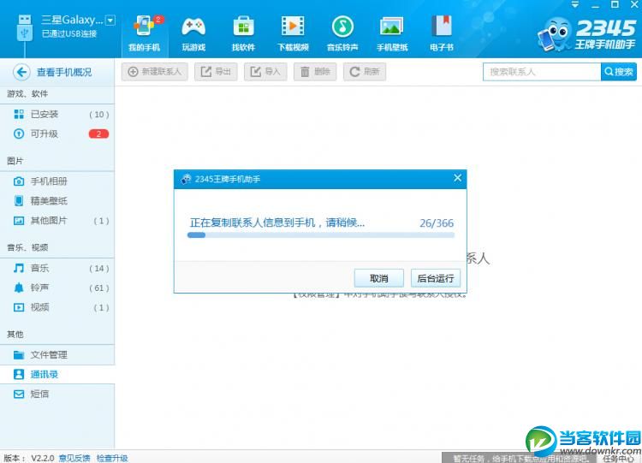Focus the 搜索联系人 search field
The width and height of the screenshot is (642, 463).
(x=542, y=72)
